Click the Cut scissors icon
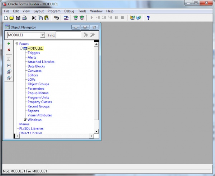This screenshot has height=176, width=215. pyautogui.click(x=34, y=18)
